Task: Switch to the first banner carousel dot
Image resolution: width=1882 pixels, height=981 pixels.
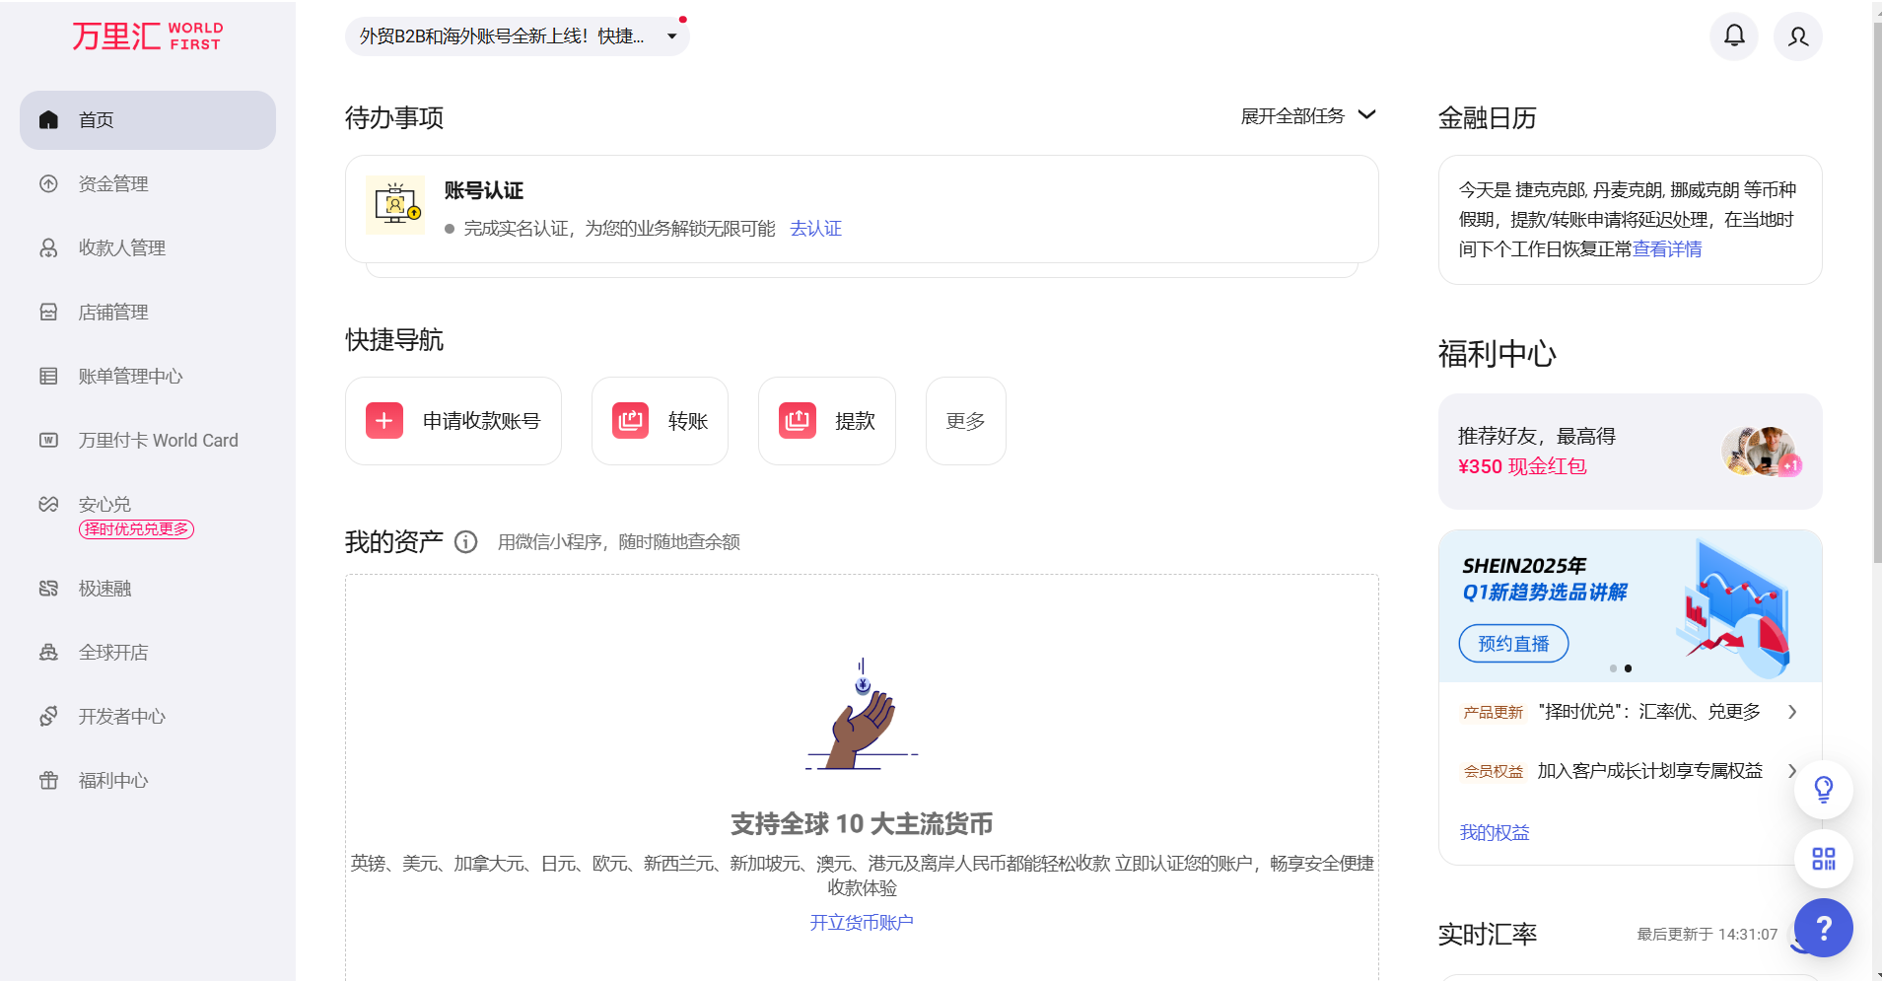Action: point(1613,668)
